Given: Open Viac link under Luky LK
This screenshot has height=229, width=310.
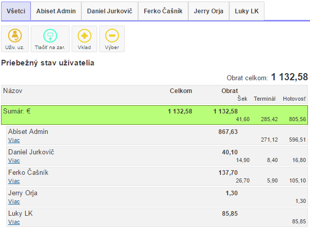Looking at the screenshot, I should pos(14,222).
